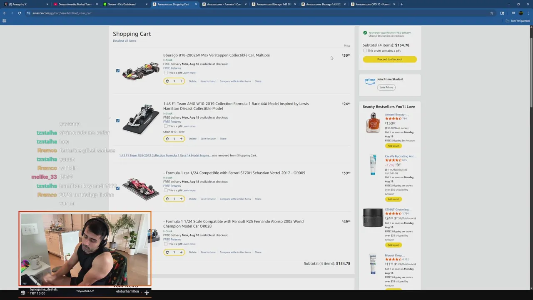Image resolution: width=533 pixels, height=300 pixels.
Task: Click trash icon for Renault R25 Alonso car
Action: (167, 252)
